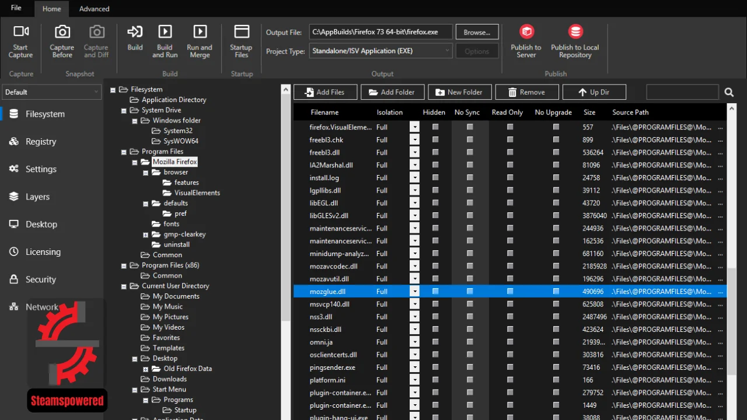
Task: Select the fonts folder in tree
Action: [172, 224]
